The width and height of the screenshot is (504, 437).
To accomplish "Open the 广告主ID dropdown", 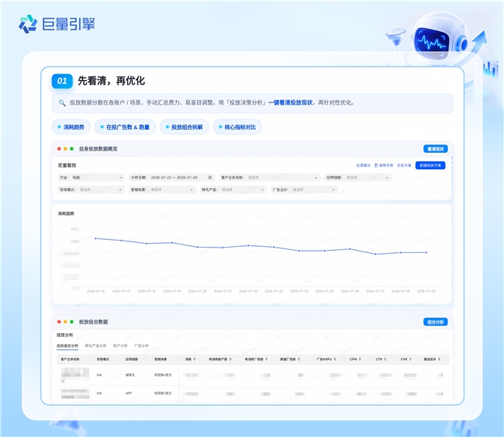I will [x=304, y=189].
